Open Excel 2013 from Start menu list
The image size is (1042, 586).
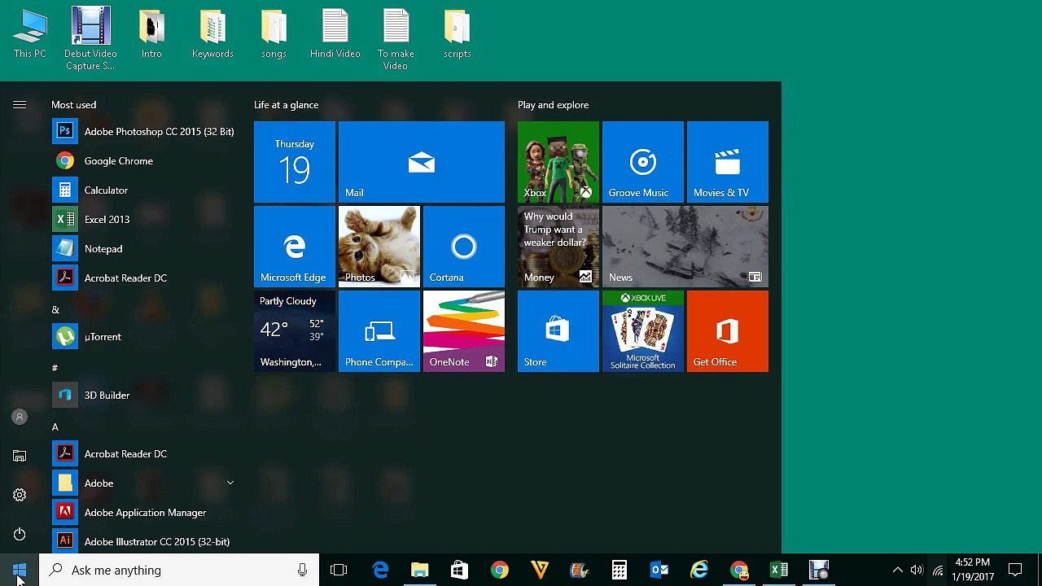[143, 219]
